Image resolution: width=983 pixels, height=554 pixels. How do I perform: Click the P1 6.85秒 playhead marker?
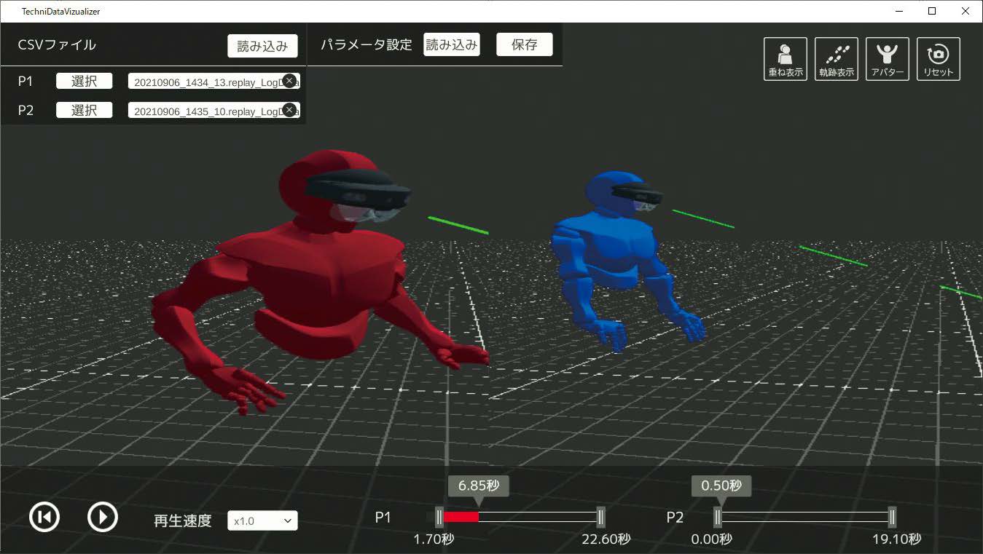[x=478, y=486]
